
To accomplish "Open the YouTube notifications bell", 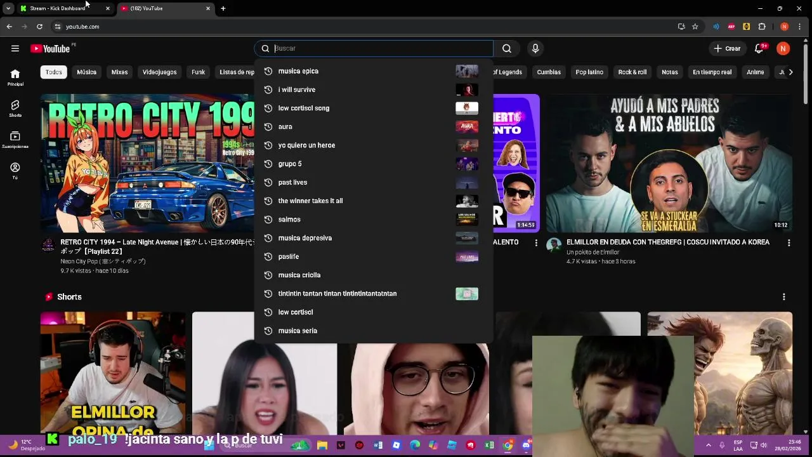I will [x=759, y=48].
